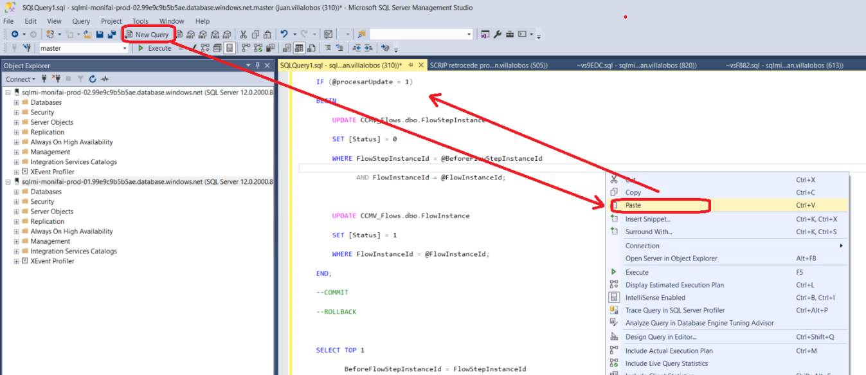The height and width of the screenshot is (375, 866).
Task: Open the Query menu
Action: (81, 21)
